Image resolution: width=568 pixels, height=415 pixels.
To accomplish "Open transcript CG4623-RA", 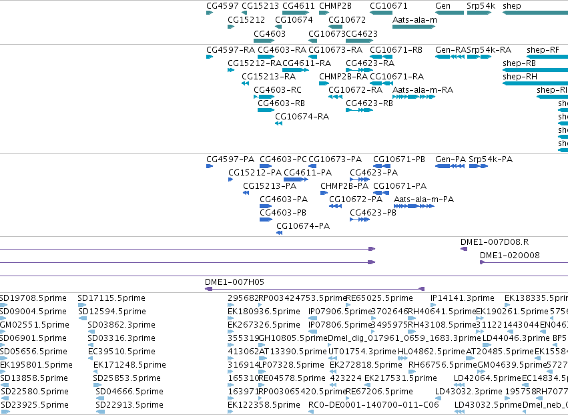I will click(x=370, y=63).
